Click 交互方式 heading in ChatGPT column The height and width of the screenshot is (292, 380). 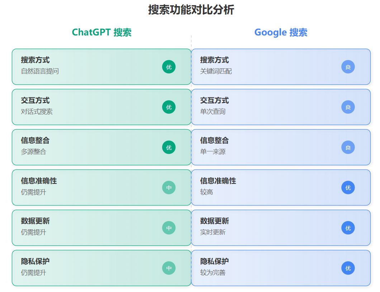tap(35, 101)
